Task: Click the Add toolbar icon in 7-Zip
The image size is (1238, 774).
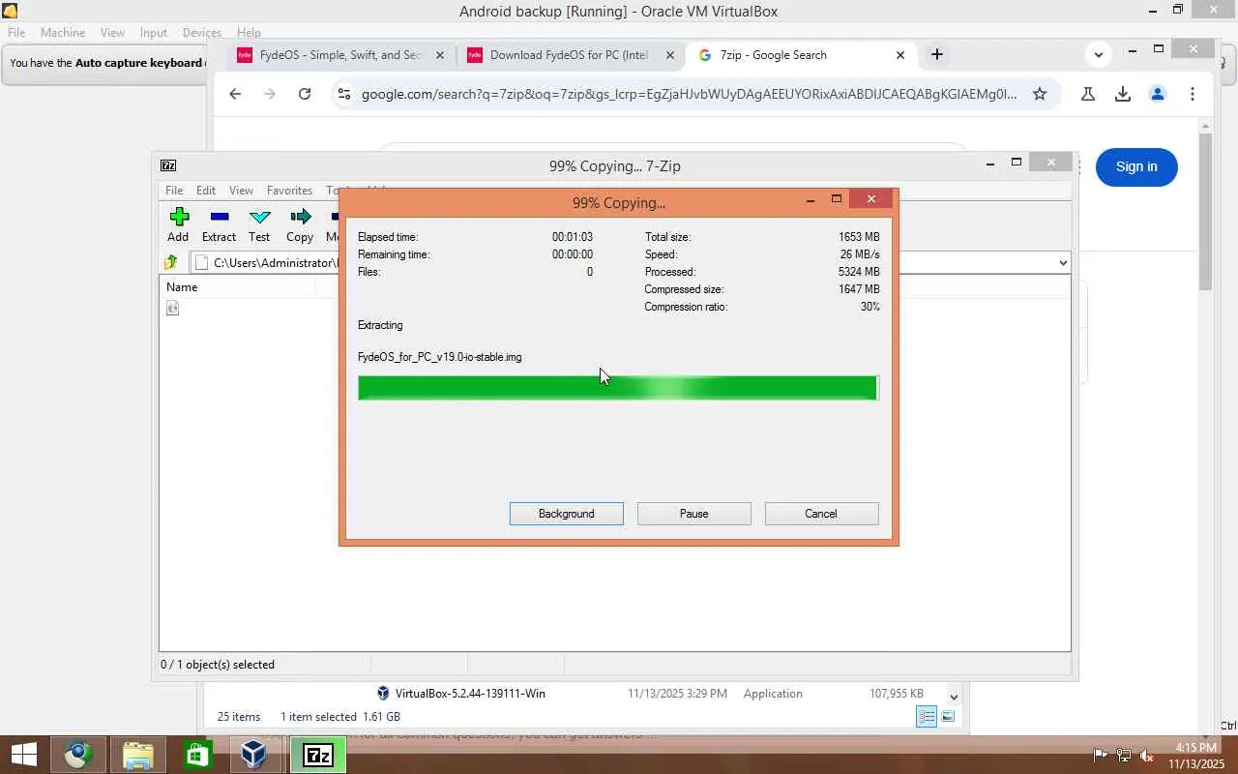Action: tap(178, 217)
